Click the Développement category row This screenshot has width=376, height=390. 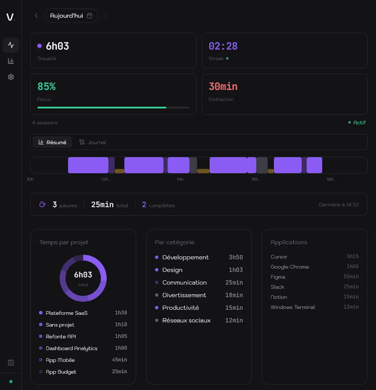[x=199, y=257]
